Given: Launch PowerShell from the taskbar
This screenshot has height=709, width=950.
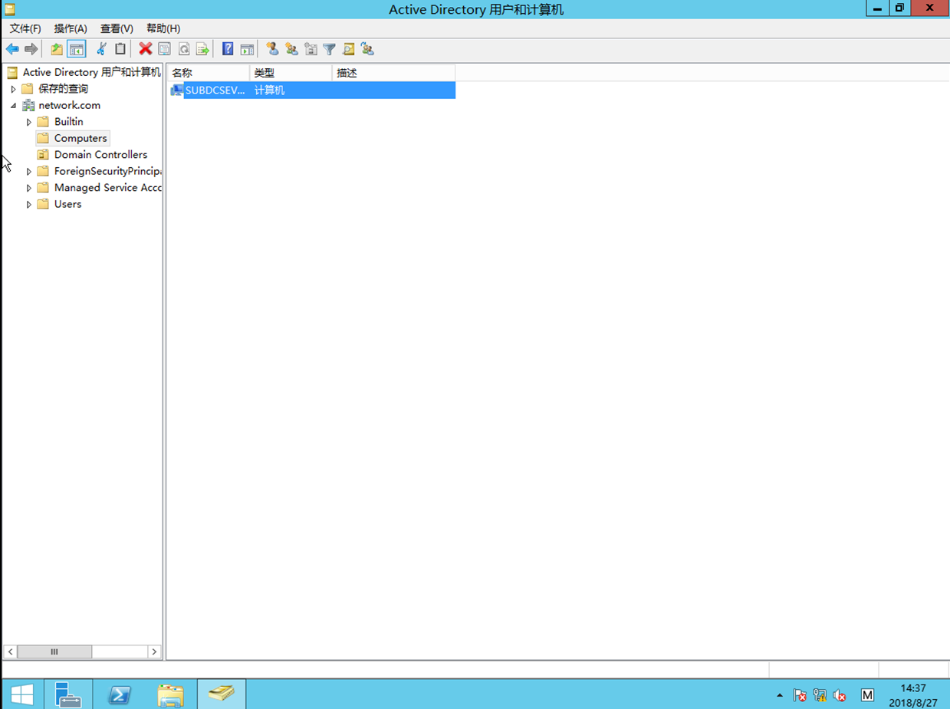Looking at the screenshot, I should [x=119, y=694].
